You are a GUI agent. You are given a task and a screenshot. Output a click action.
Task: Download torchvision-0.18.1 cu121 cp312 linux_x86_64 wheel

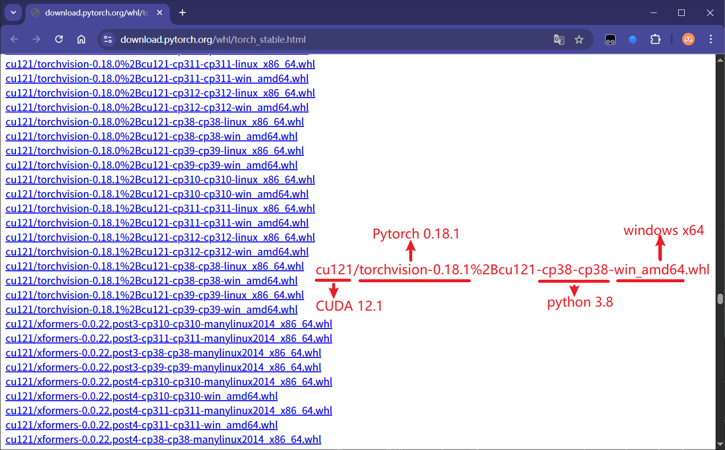pos(160,237)
